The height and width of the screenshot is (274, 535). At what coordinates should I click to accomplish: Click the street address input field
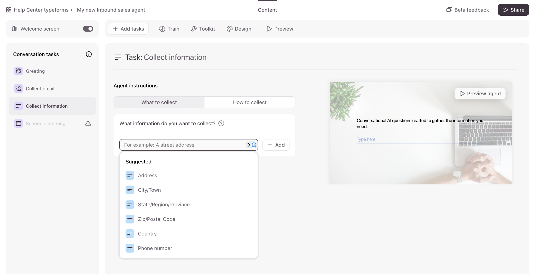pyautogui.click(x=183, y=145)
